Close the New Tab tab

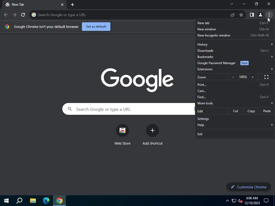(x=62, y=5)
